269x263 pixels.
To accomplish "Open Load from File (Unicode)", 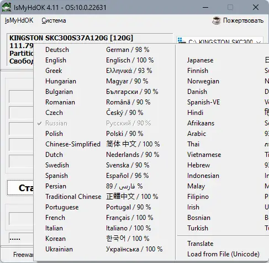I will point(223,254).
